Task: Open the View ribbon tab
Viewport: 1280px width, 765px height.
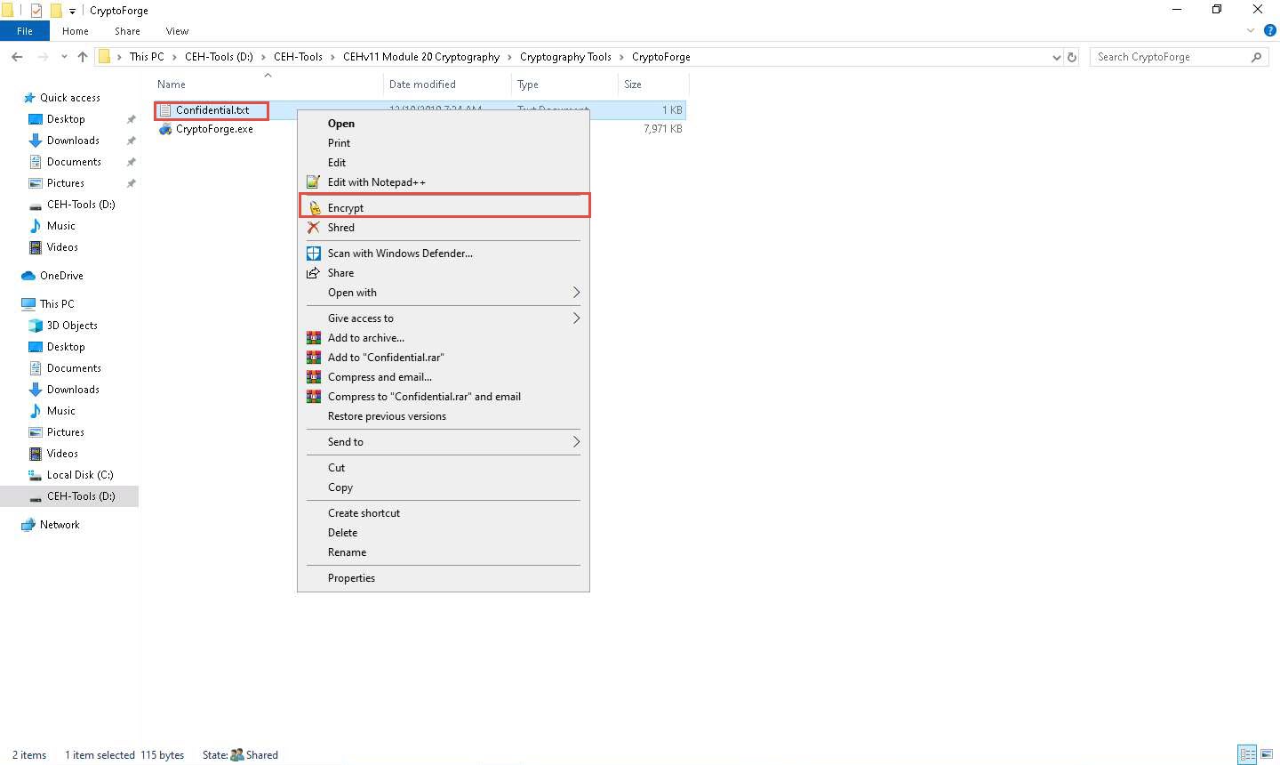Action: pyautogui.click(x=177, y=31)
